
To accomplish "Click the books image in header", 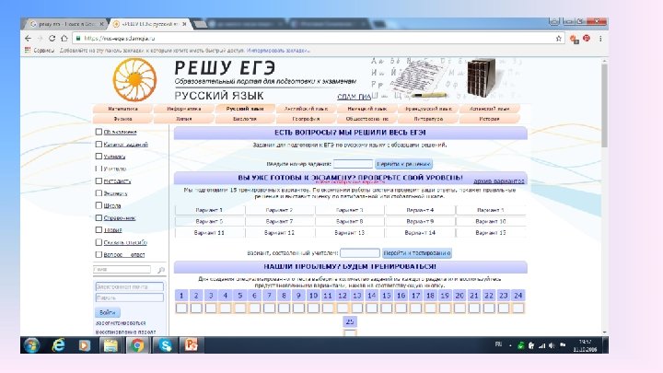I will (x=482, y=78).
